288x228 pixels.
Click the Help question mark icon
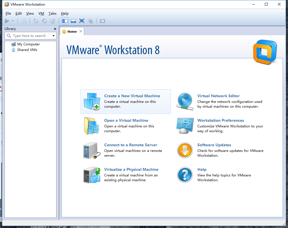185,175
